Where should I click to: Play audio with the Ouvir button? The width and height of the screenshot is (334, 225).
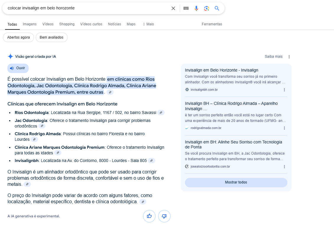18,68
